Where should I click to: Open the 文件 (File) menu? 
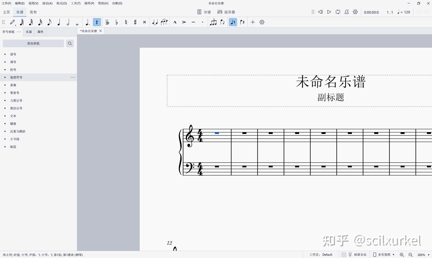(x=6, y=3)
